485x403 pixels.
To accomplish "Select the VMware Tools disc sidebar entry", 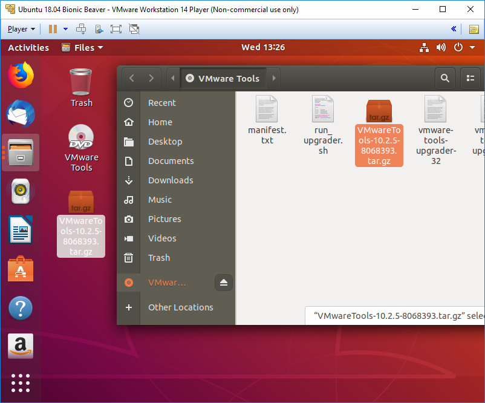I will (x=166, y=283).
